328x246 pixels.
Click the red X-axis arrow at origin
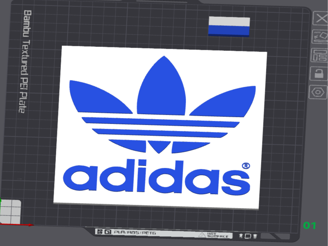[17, 224]
